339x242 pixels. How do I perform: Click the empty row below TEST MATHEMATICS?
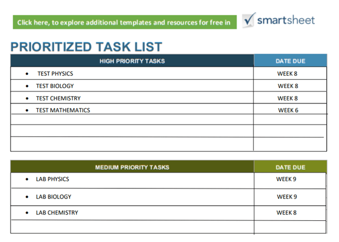132,120
